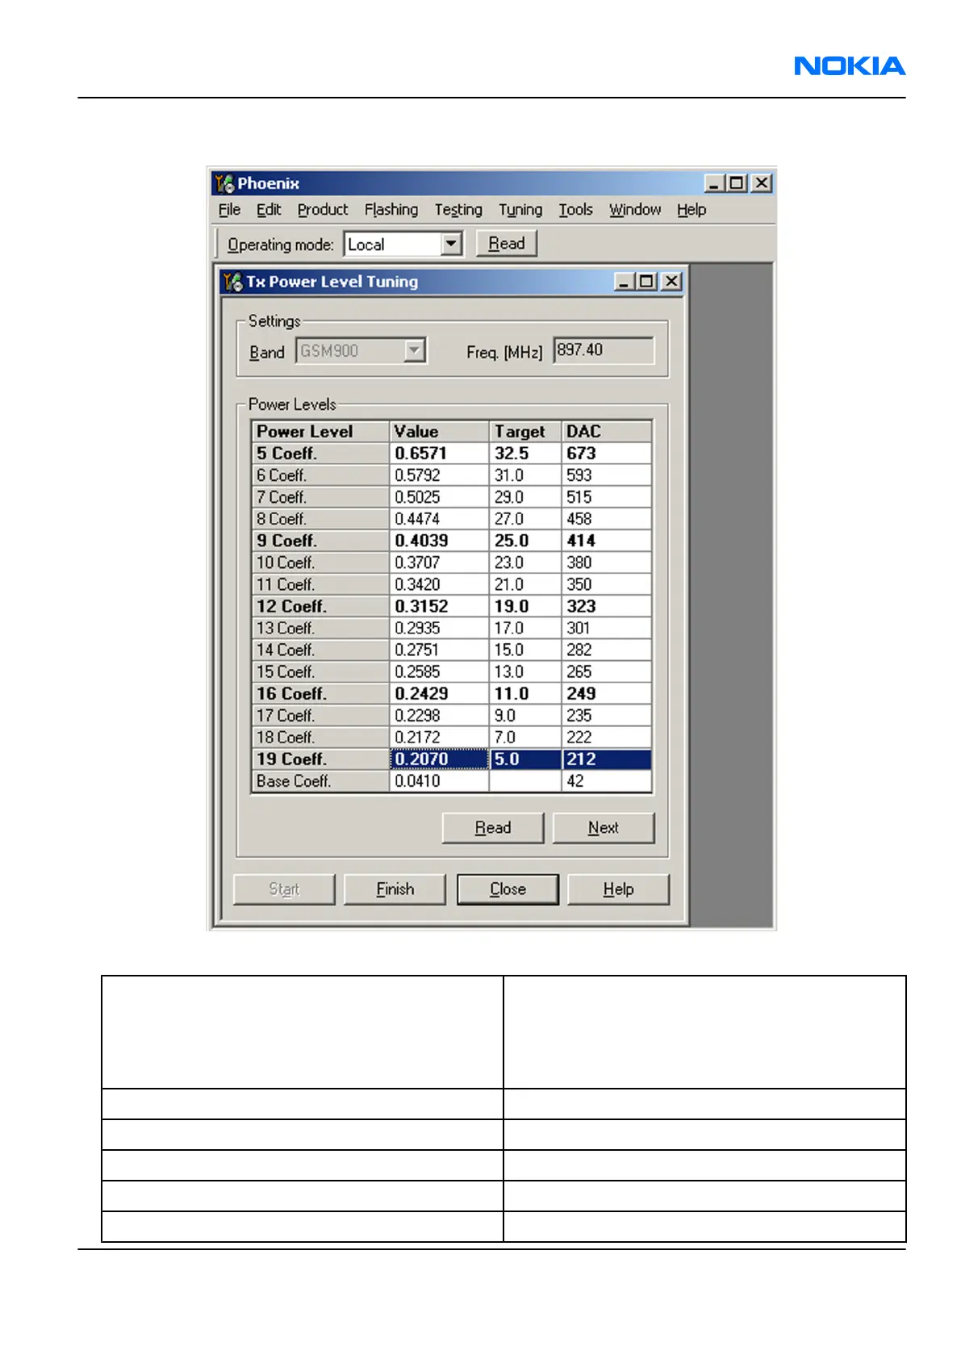
Task: Click the Start button
Action: click(x=284, y=889)
